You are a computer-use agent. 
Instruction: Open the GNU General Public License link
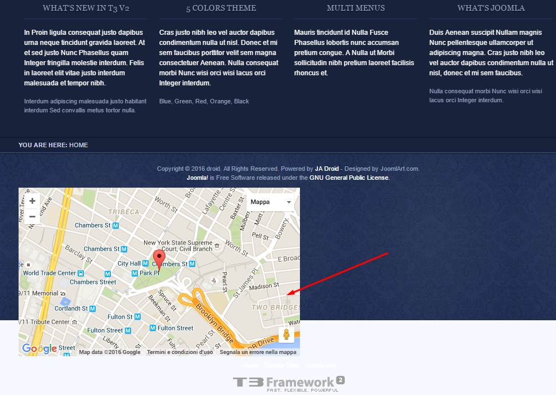coord(349,177)
